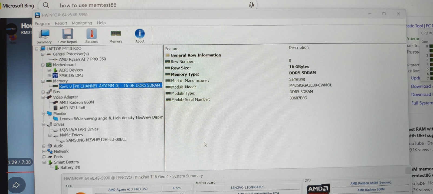The image size is (433, 194).
Task: Collapse the Smart Battery node
Action: click(44, 162)
